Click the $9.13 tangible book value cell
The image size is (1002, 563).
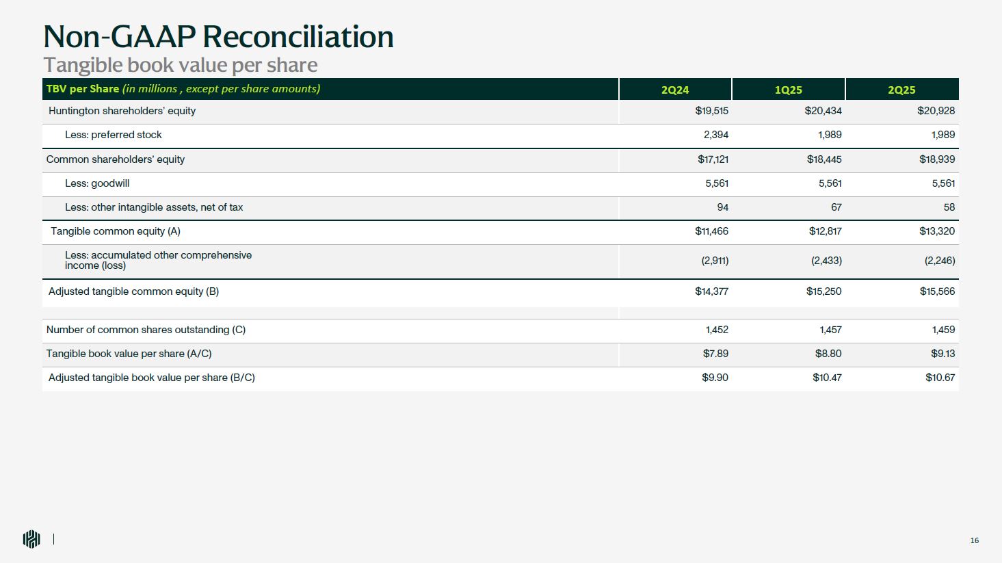point(942,354)
